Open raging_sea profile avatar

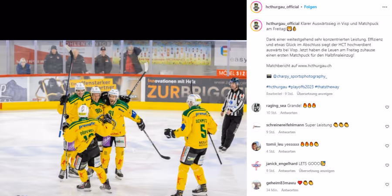click(x=256, y=108)
